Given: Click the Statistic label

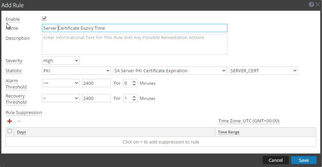Looking at the screenshot, I should [x=14, y=71].
